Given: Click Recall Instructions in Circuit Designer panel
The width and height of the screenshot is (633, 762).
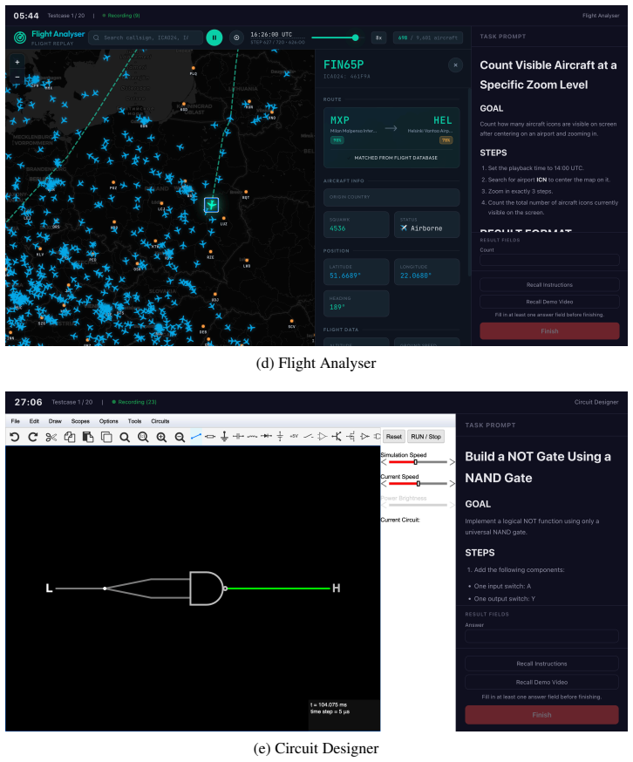Looking at the screenshot, I should [541, 663].
